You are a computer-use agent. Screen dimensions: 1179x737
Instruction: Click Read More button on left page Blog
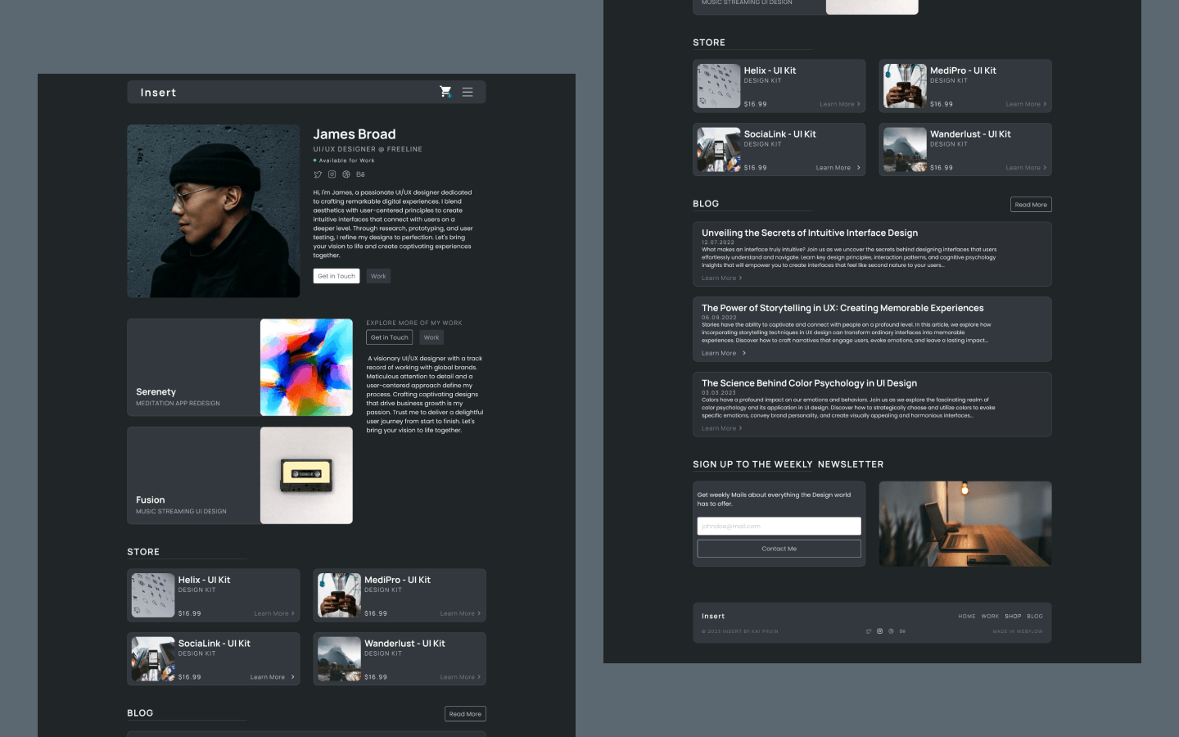[x=465, y=714]
